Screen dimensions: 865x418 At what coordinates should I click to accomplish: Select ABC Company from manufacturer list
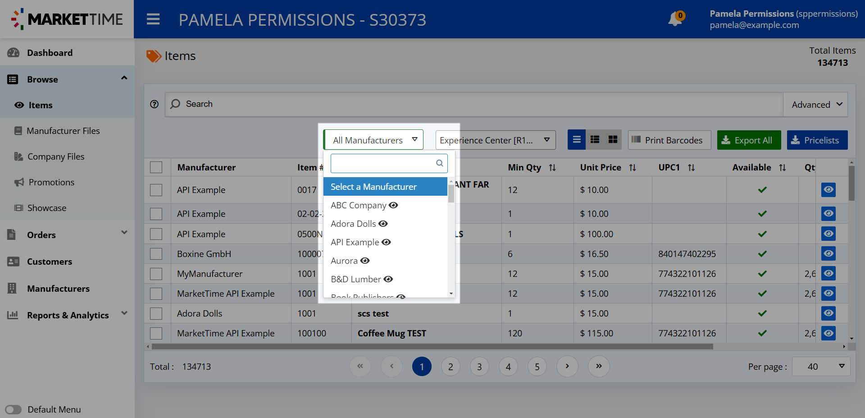pyautogui.click(x=358, y=205)
